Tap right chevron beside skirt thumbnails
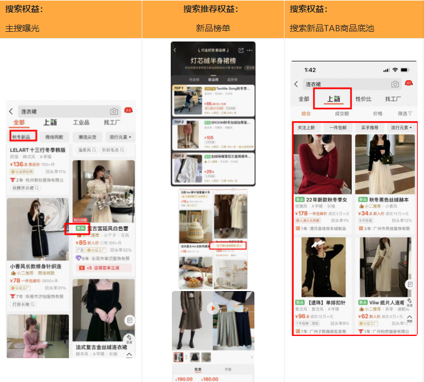The width and height of the screenshot is (424, 382). 252,357
